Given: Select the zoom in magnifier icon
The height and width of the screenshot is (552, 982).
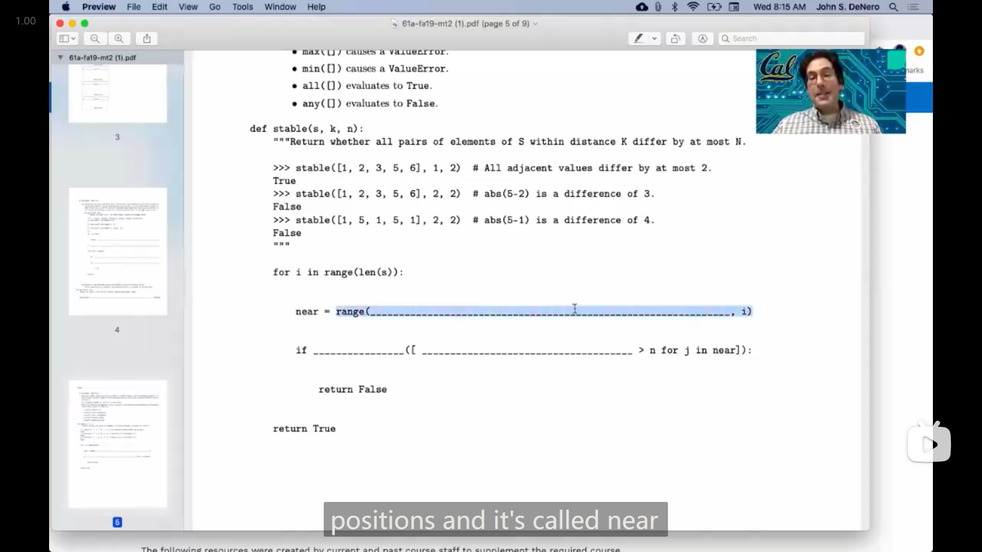Looking at the screenshot, I should pos(119,38).
